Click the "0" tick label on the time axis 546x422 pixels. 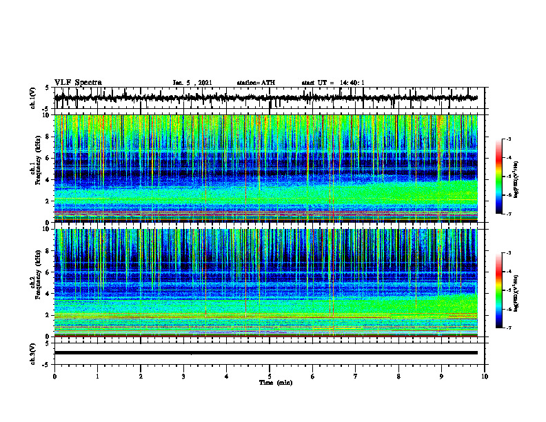click(54, 376)
